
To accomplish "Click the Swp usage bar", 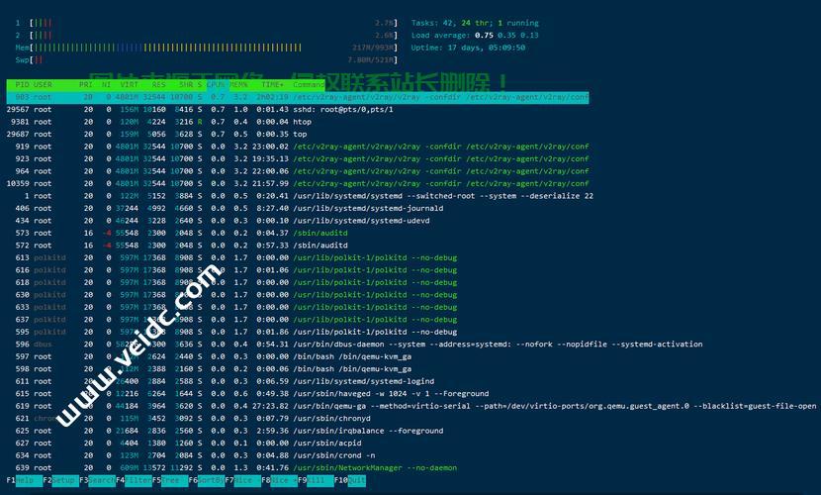I will [x=207, y=59].
